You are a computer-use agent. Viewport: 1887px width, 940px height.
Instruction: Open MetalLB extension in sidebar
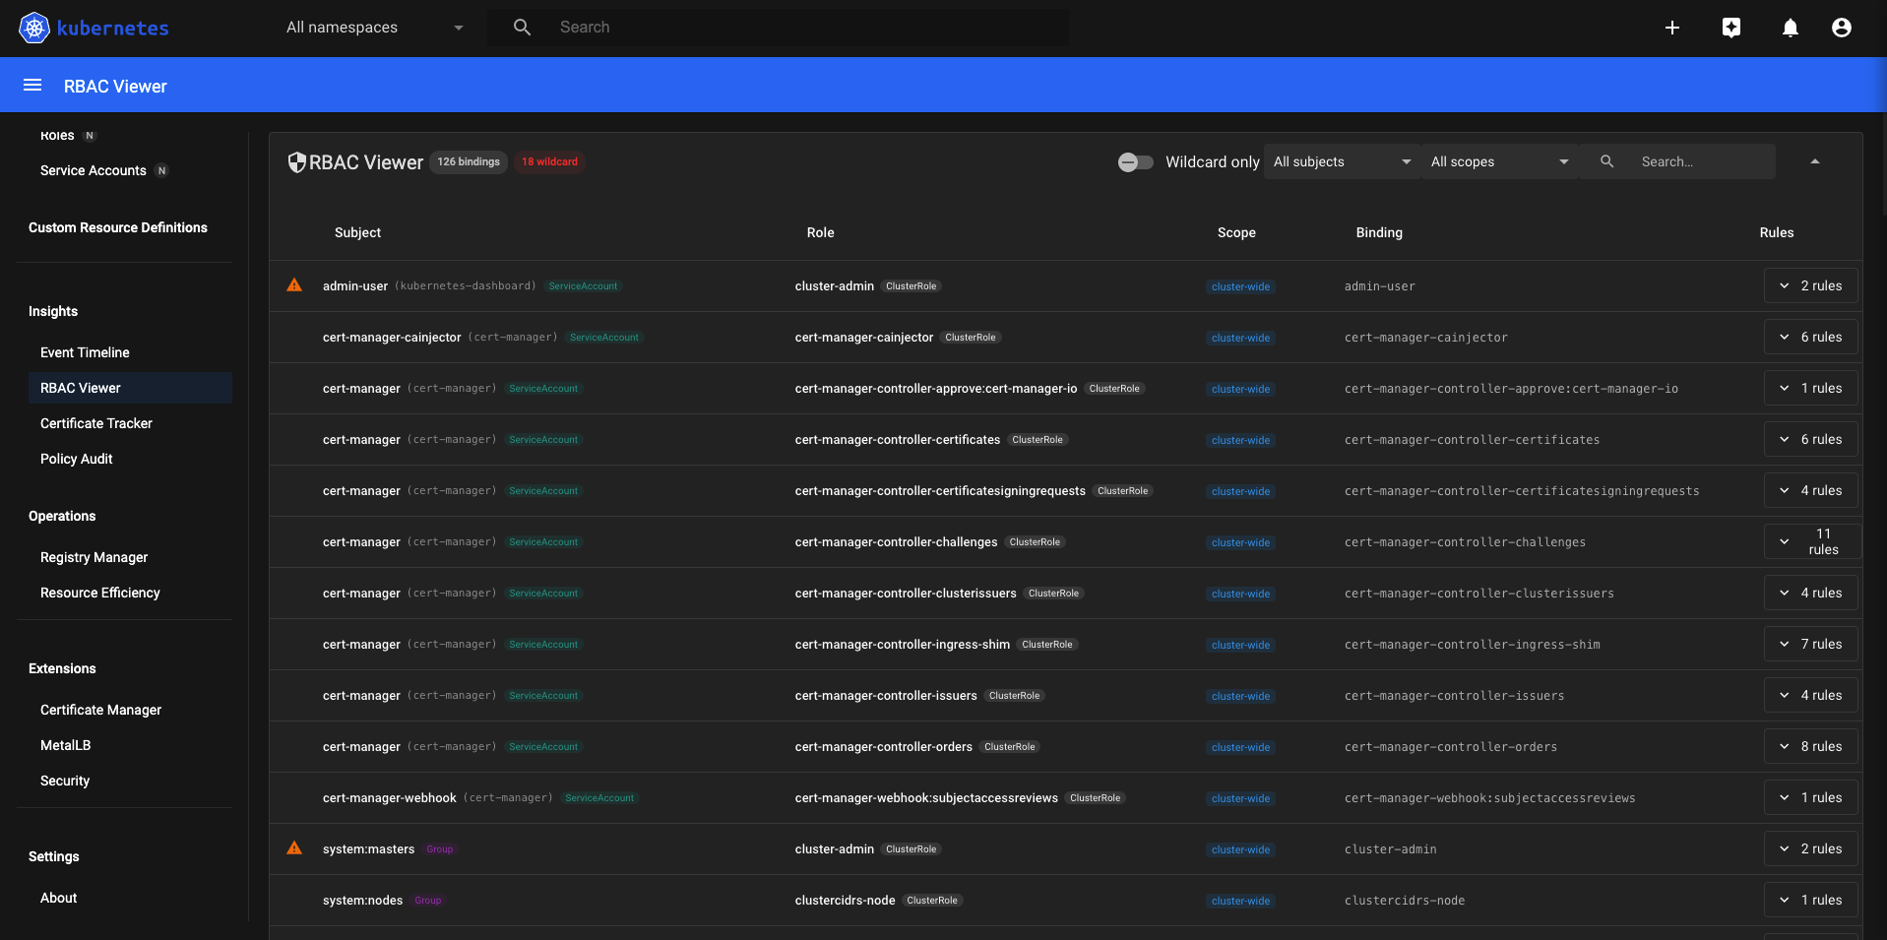point(65,745)
